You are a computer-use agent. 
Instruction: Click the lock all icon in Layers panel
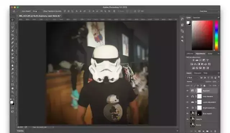click(x=204, y=86)
